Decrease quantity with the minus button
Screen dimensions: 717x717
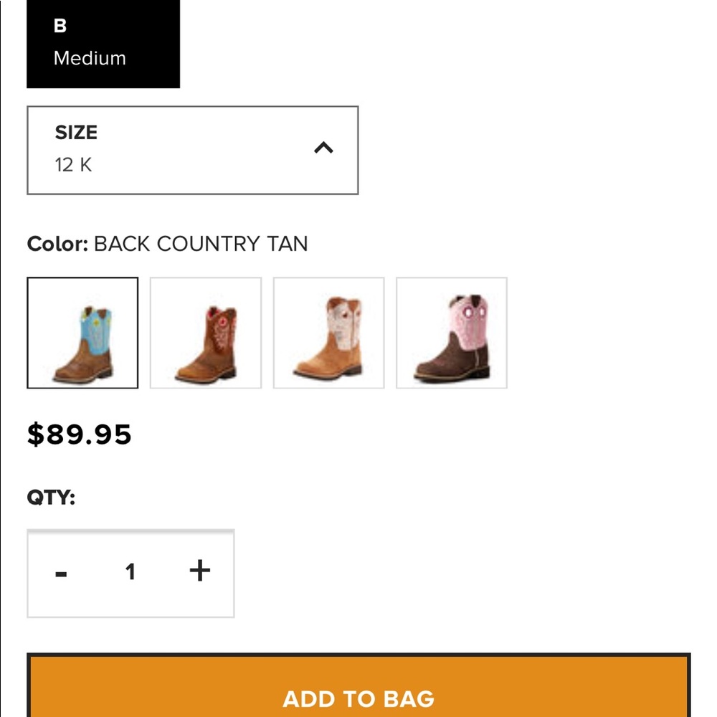(62, 571)
